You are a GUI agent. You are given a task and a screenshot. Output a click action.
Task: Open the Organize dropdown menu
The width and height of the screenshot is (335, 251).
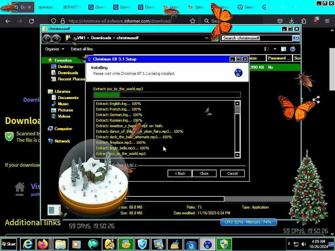[55, 49]
